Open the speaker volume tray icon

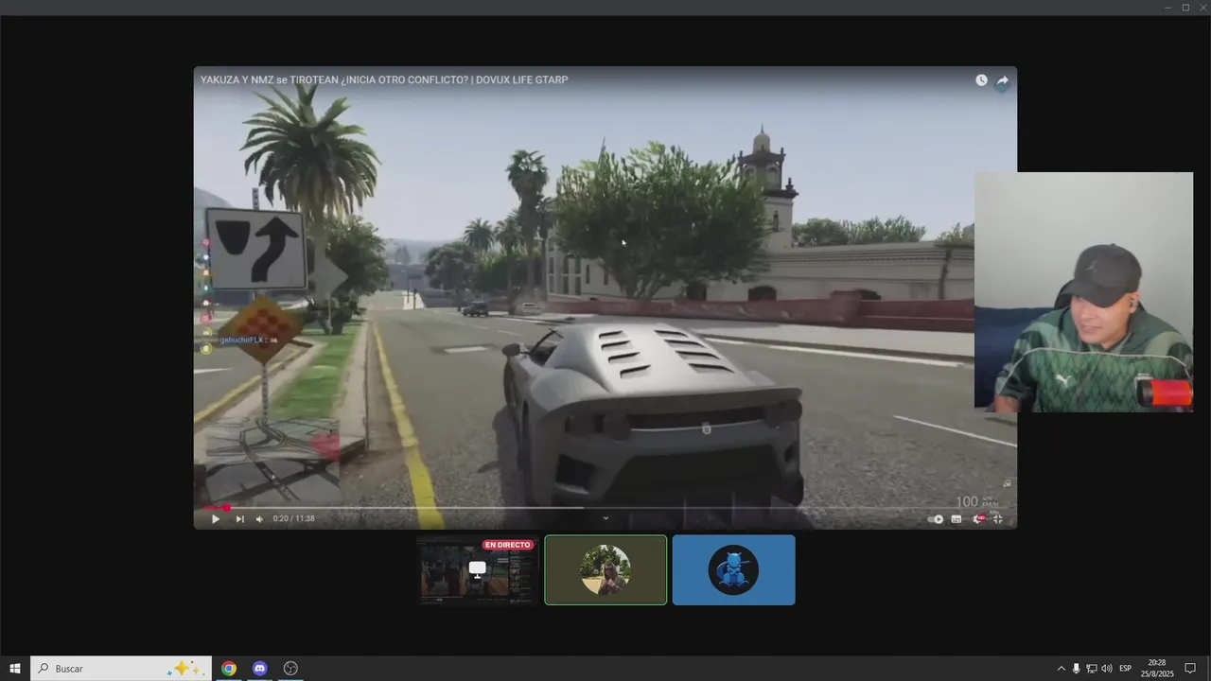click(1107, 669)
